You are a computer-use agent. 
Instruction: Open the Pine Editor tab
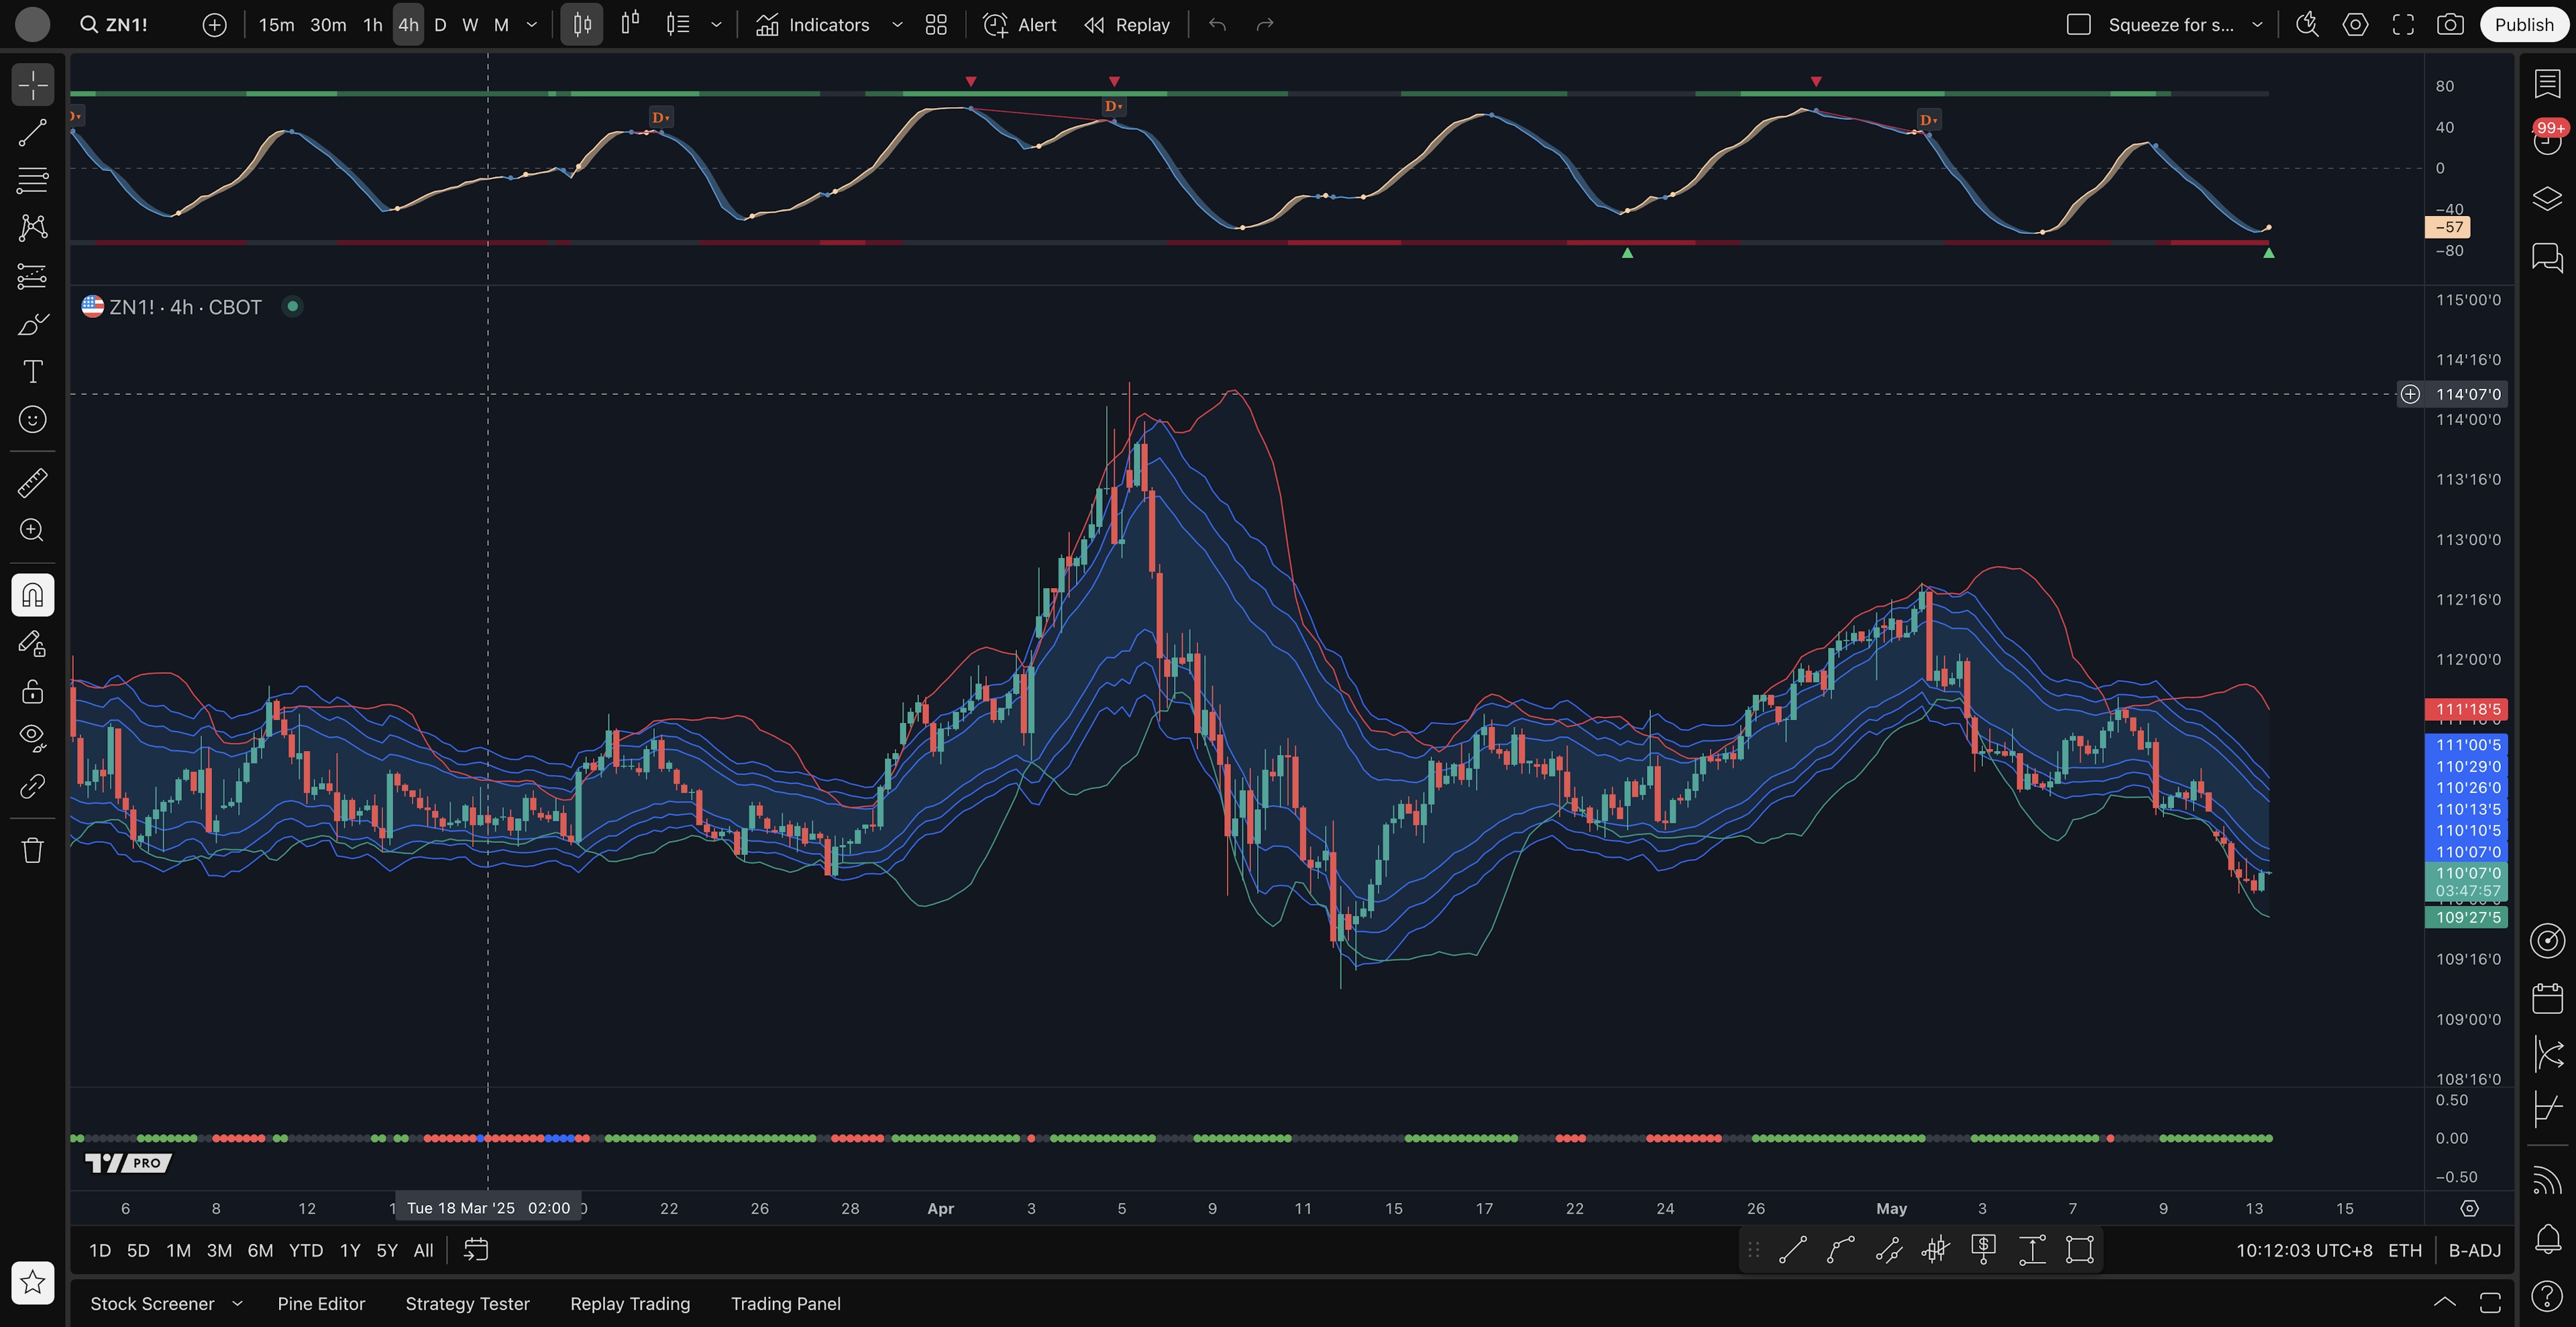click(321, 1303)
